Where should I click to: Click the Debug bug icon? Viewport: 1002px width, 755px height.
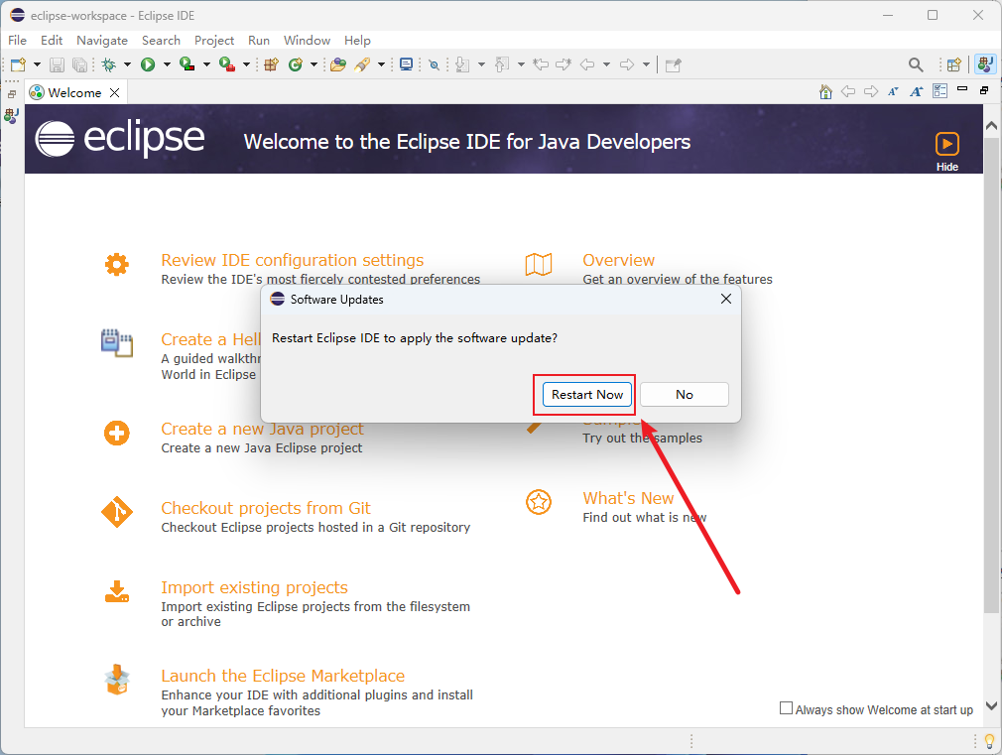pyautogui.click(x=109, y=64)
